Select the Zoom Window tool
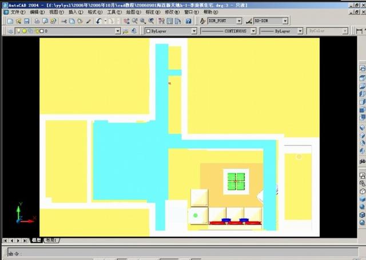This screenshot has width=366, height=260. pyautogui.click(x=143, y=21)
